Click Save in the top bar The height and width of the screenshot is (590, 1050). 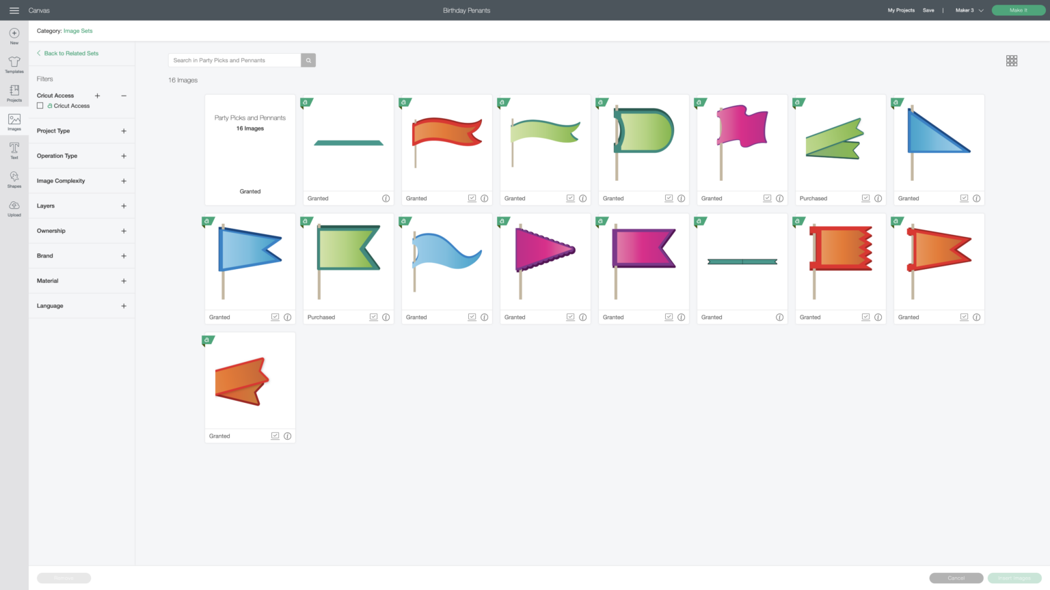928,10
